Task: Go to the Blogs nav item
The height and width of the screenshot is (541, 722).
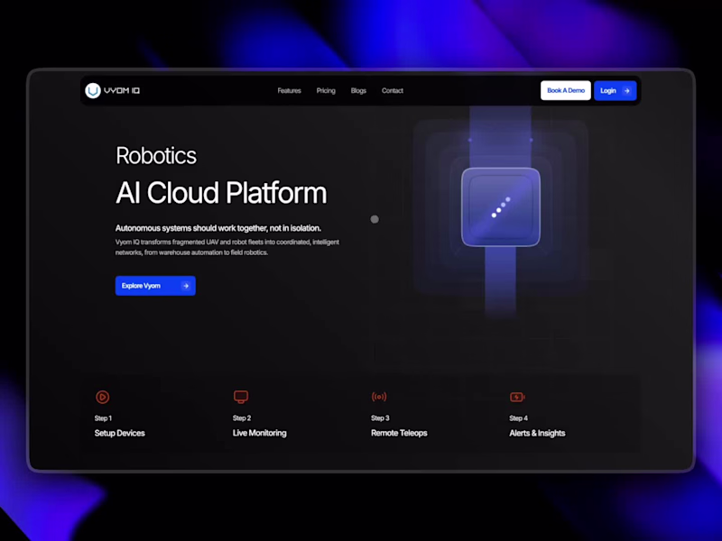Action: (x=358, y=91)
